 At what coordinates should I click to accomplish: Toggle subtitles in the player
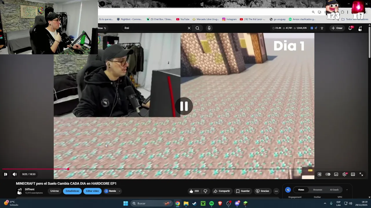coord(336,174)
